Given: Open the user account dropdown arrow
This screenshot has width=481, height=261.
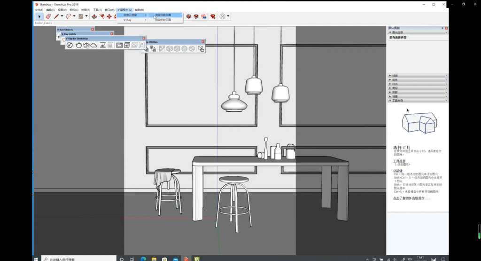Looking at the screenshot, I should tap(228, 16).
